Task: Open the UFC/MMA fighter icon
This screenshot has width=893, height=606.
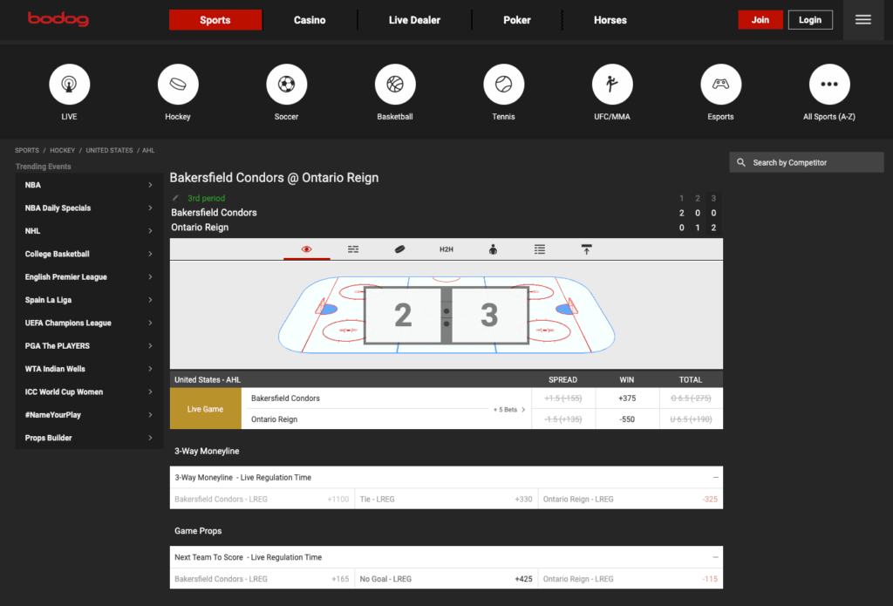Action: [612, 85]
